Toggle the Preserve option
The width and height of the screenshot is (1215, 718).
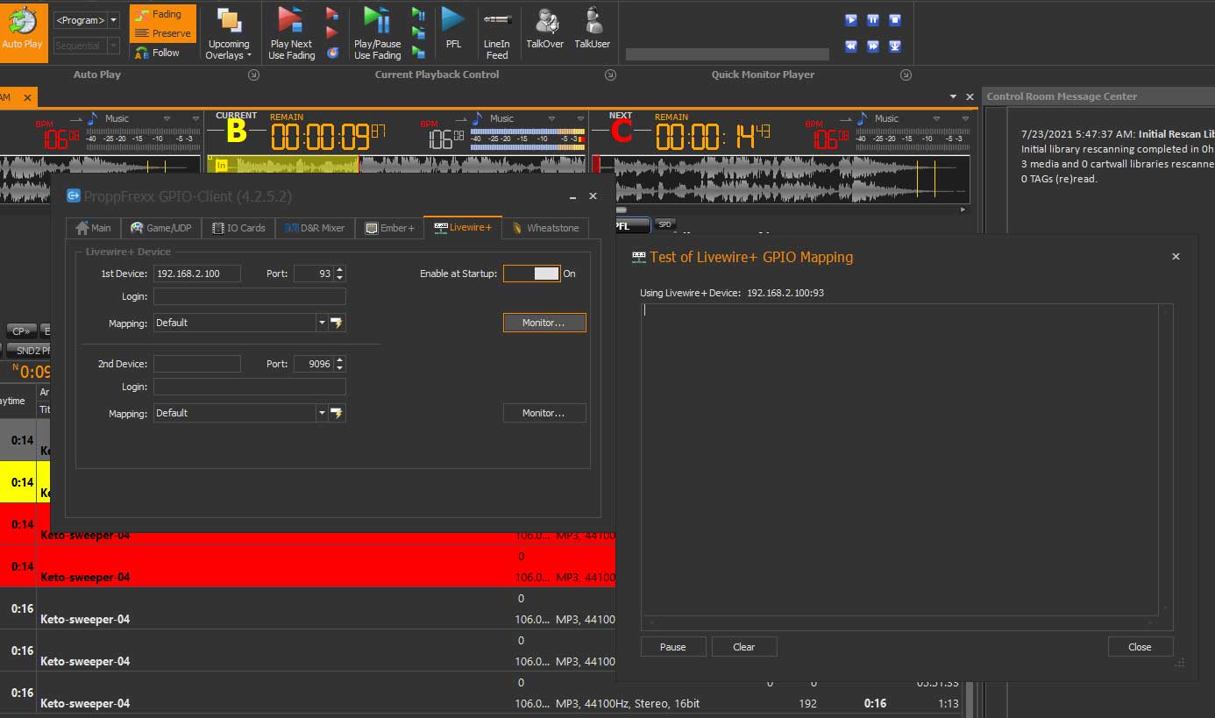[163, 33]
